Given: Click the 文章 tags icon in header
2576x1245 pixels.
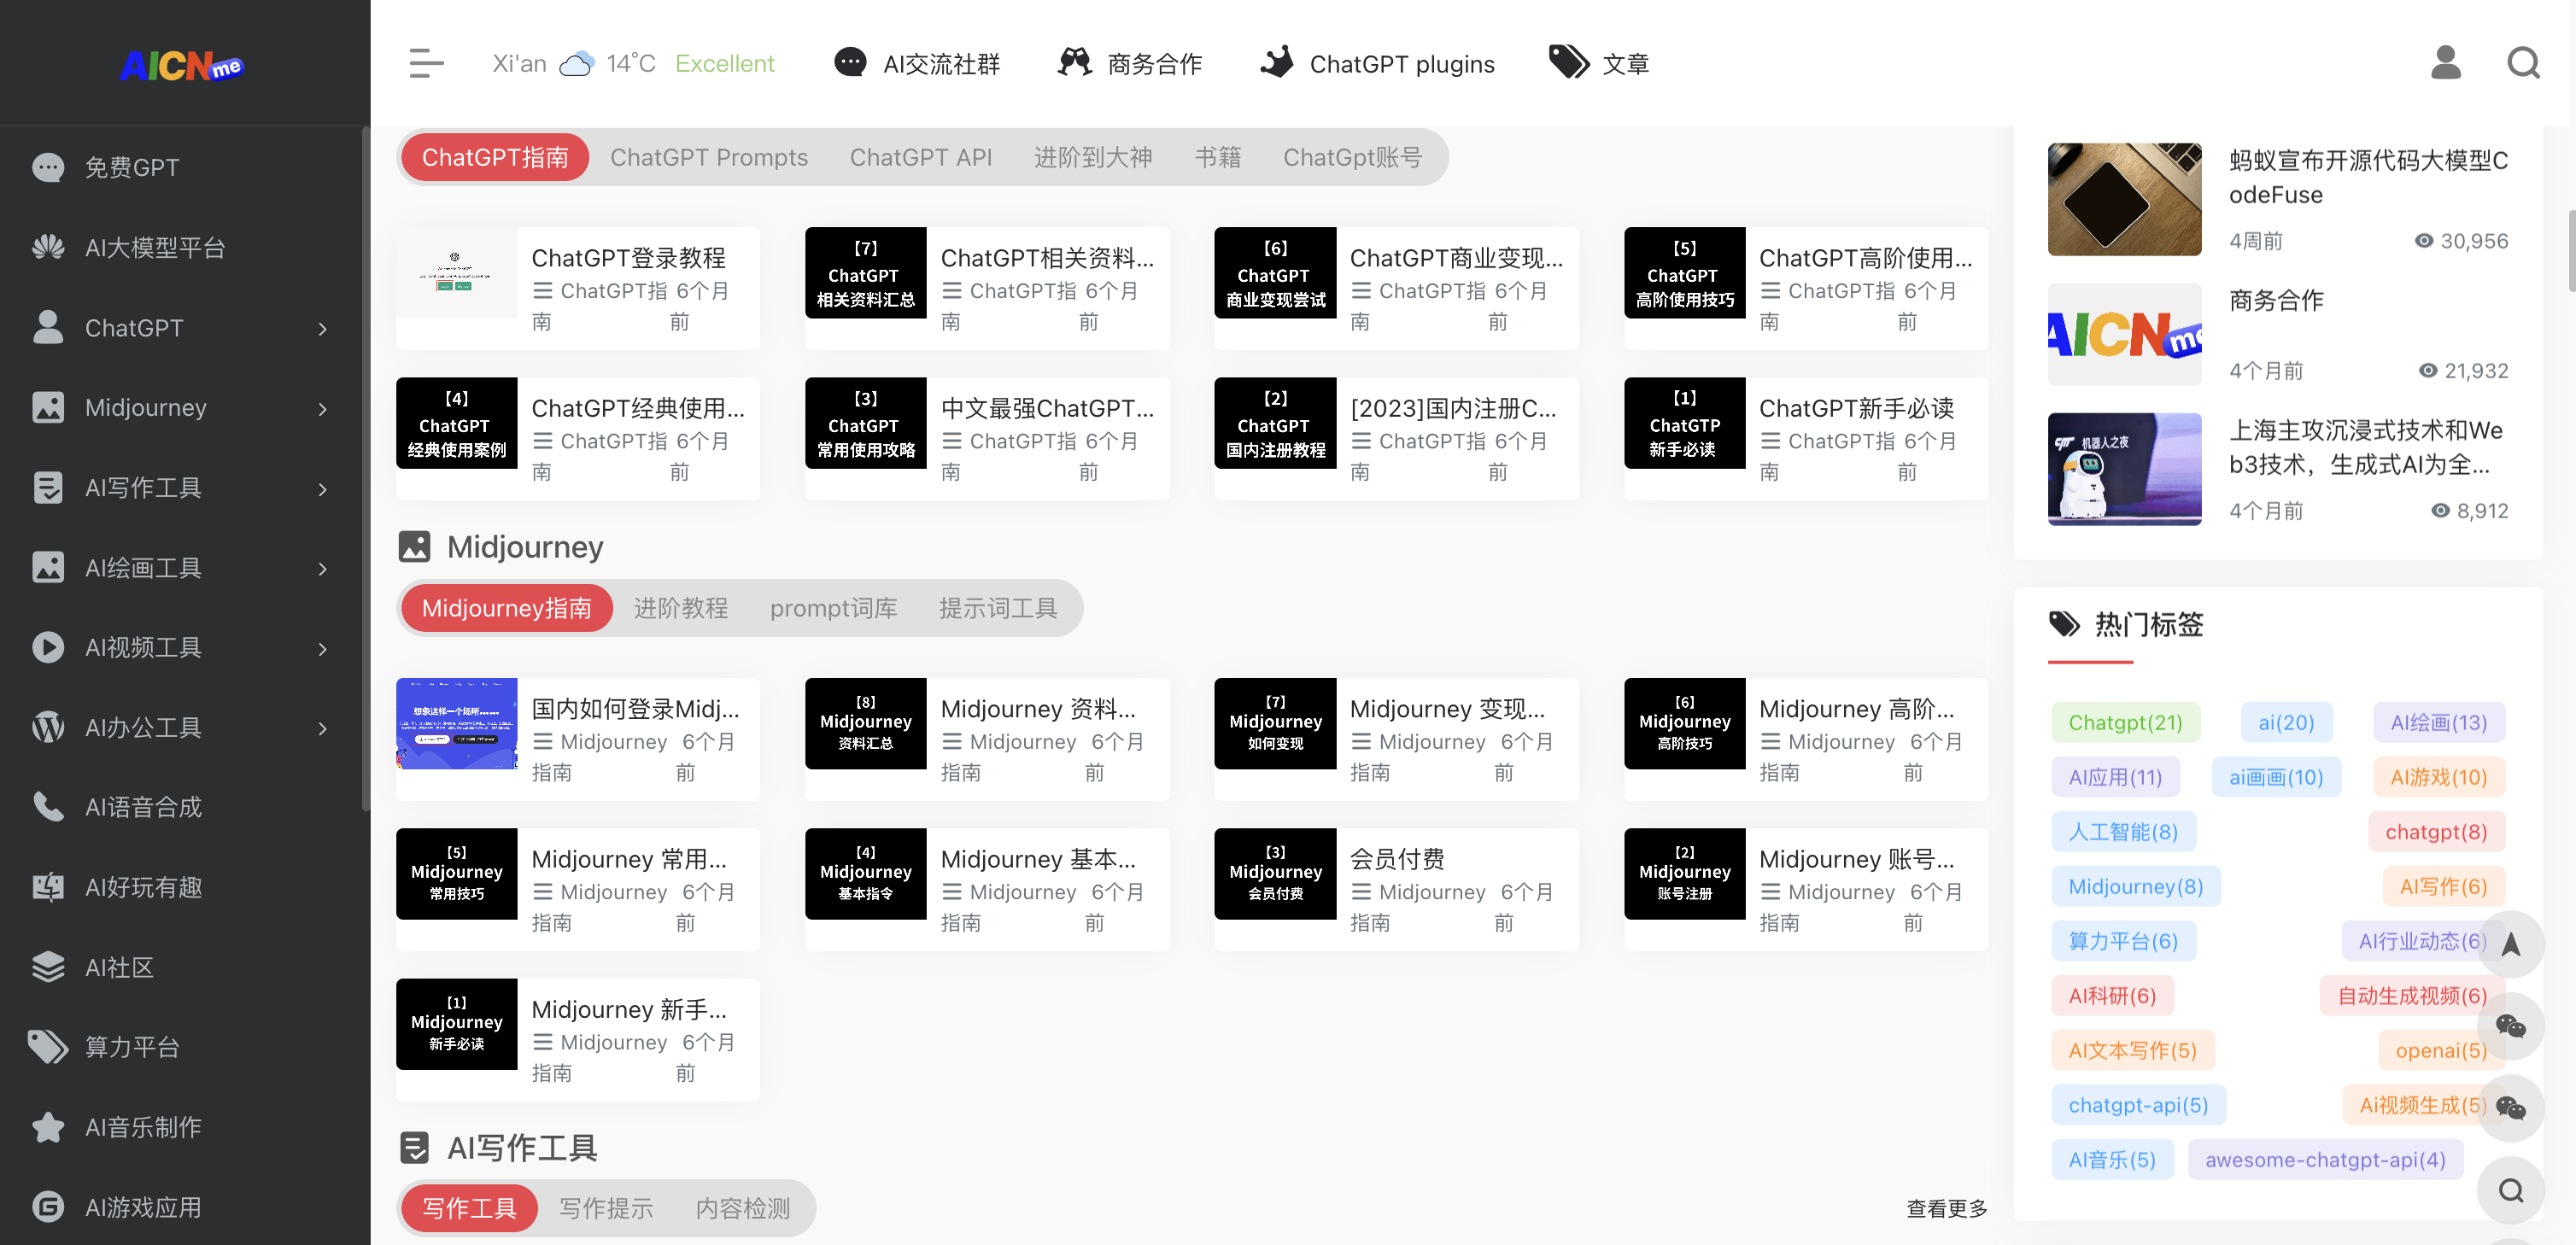Looking at the screenshot, I should pyautogui.click(x=1569, y=63).
